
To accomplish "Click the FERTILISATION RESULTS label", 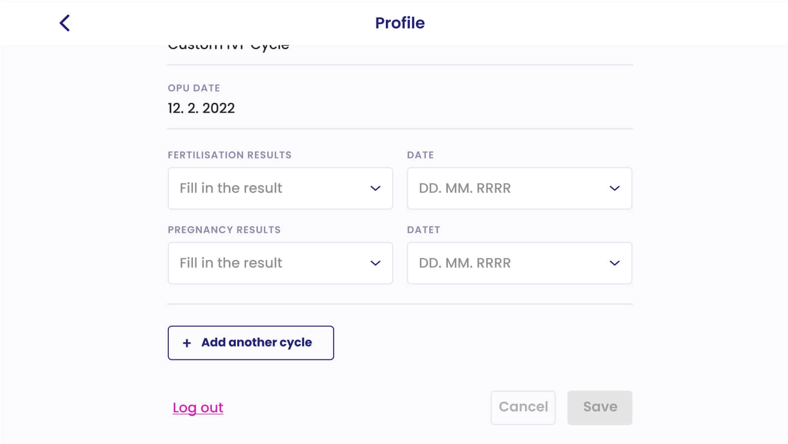I will click(x=229, y=155).
